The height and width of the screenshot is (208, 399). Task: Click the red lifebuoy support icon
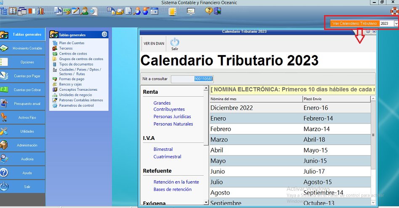point(394,11)
